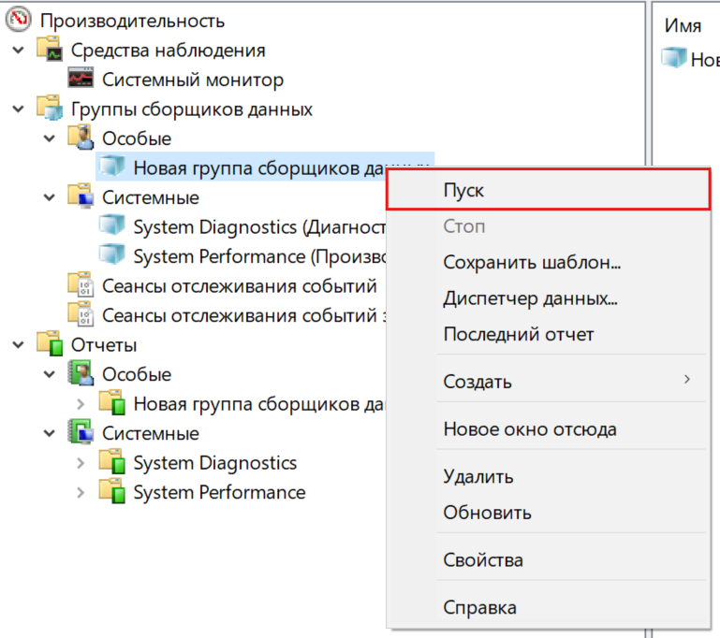Viewport: 720px width, 638px height.
Task: Expand System Diagnostics under Отчеты
Action: [x=81, y=463]
